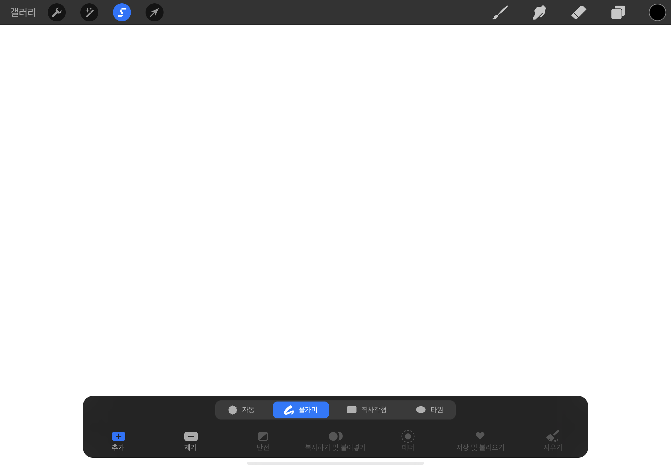This screenshot has height=469, width=671.
Task: Choose 타원 ellipse selection mode
Action: point(429,410)
